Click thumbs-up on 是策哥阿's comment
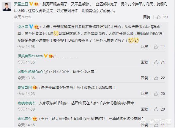The image size is (175, 128). (156, 94)
